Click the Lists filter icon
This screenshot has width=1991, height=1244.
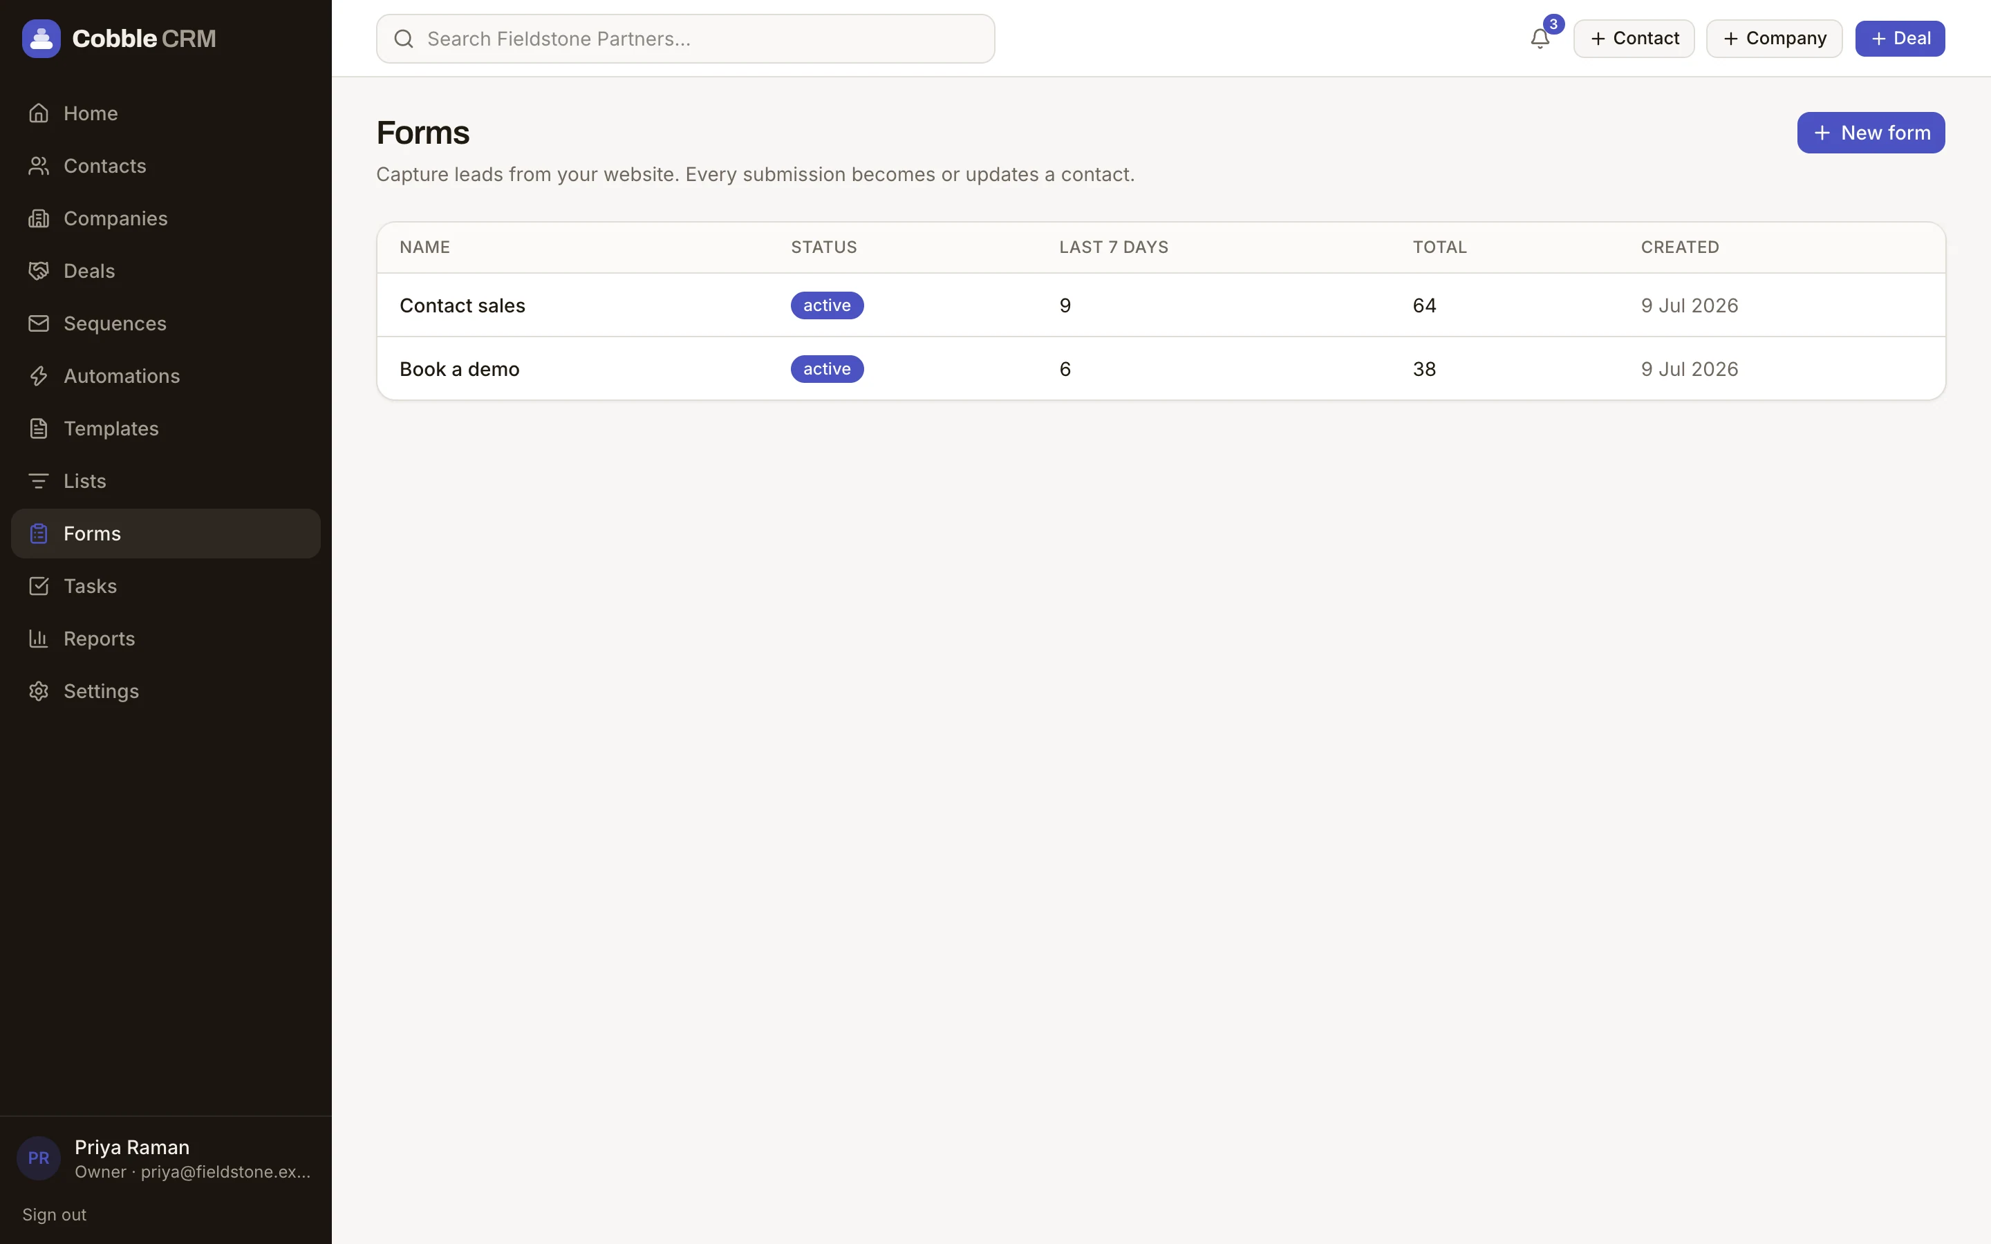click(39, 481)
